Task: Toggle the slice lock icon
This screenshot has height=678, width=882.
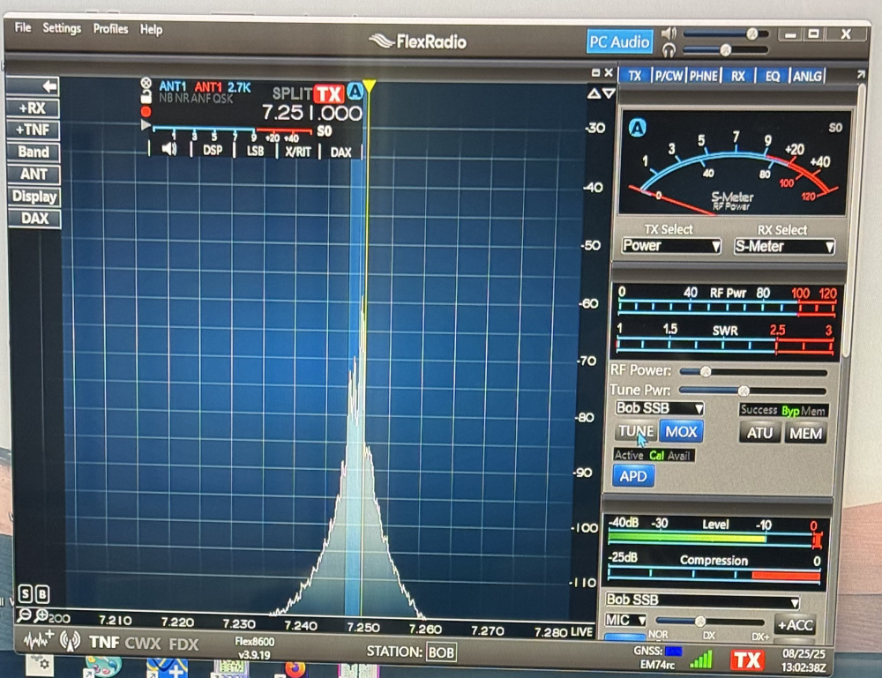Action: [146, 97]
